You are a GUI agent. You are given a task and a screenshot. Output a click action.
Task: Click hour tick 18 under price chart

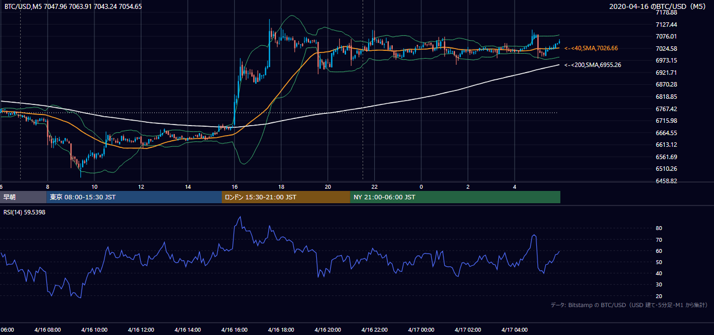282,186
